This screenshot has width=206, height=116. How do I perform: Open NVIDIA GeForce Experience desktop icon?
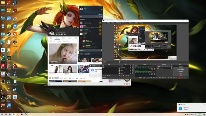[x=9, y=59]
